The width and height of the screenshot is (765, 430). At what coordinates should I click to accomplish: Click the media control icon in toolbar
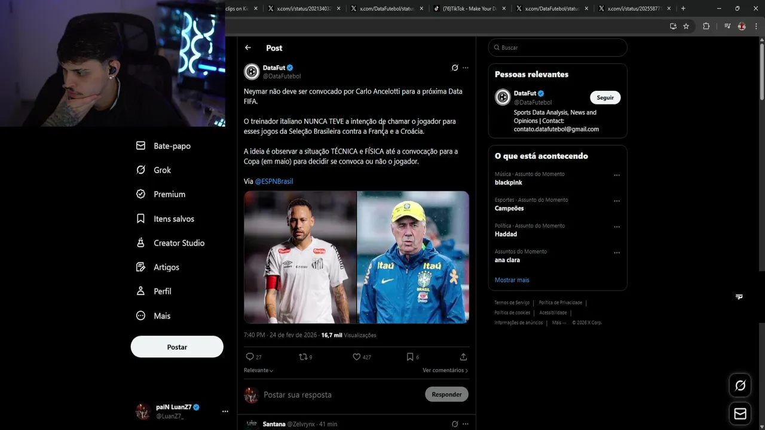click(x=727, y=26)
